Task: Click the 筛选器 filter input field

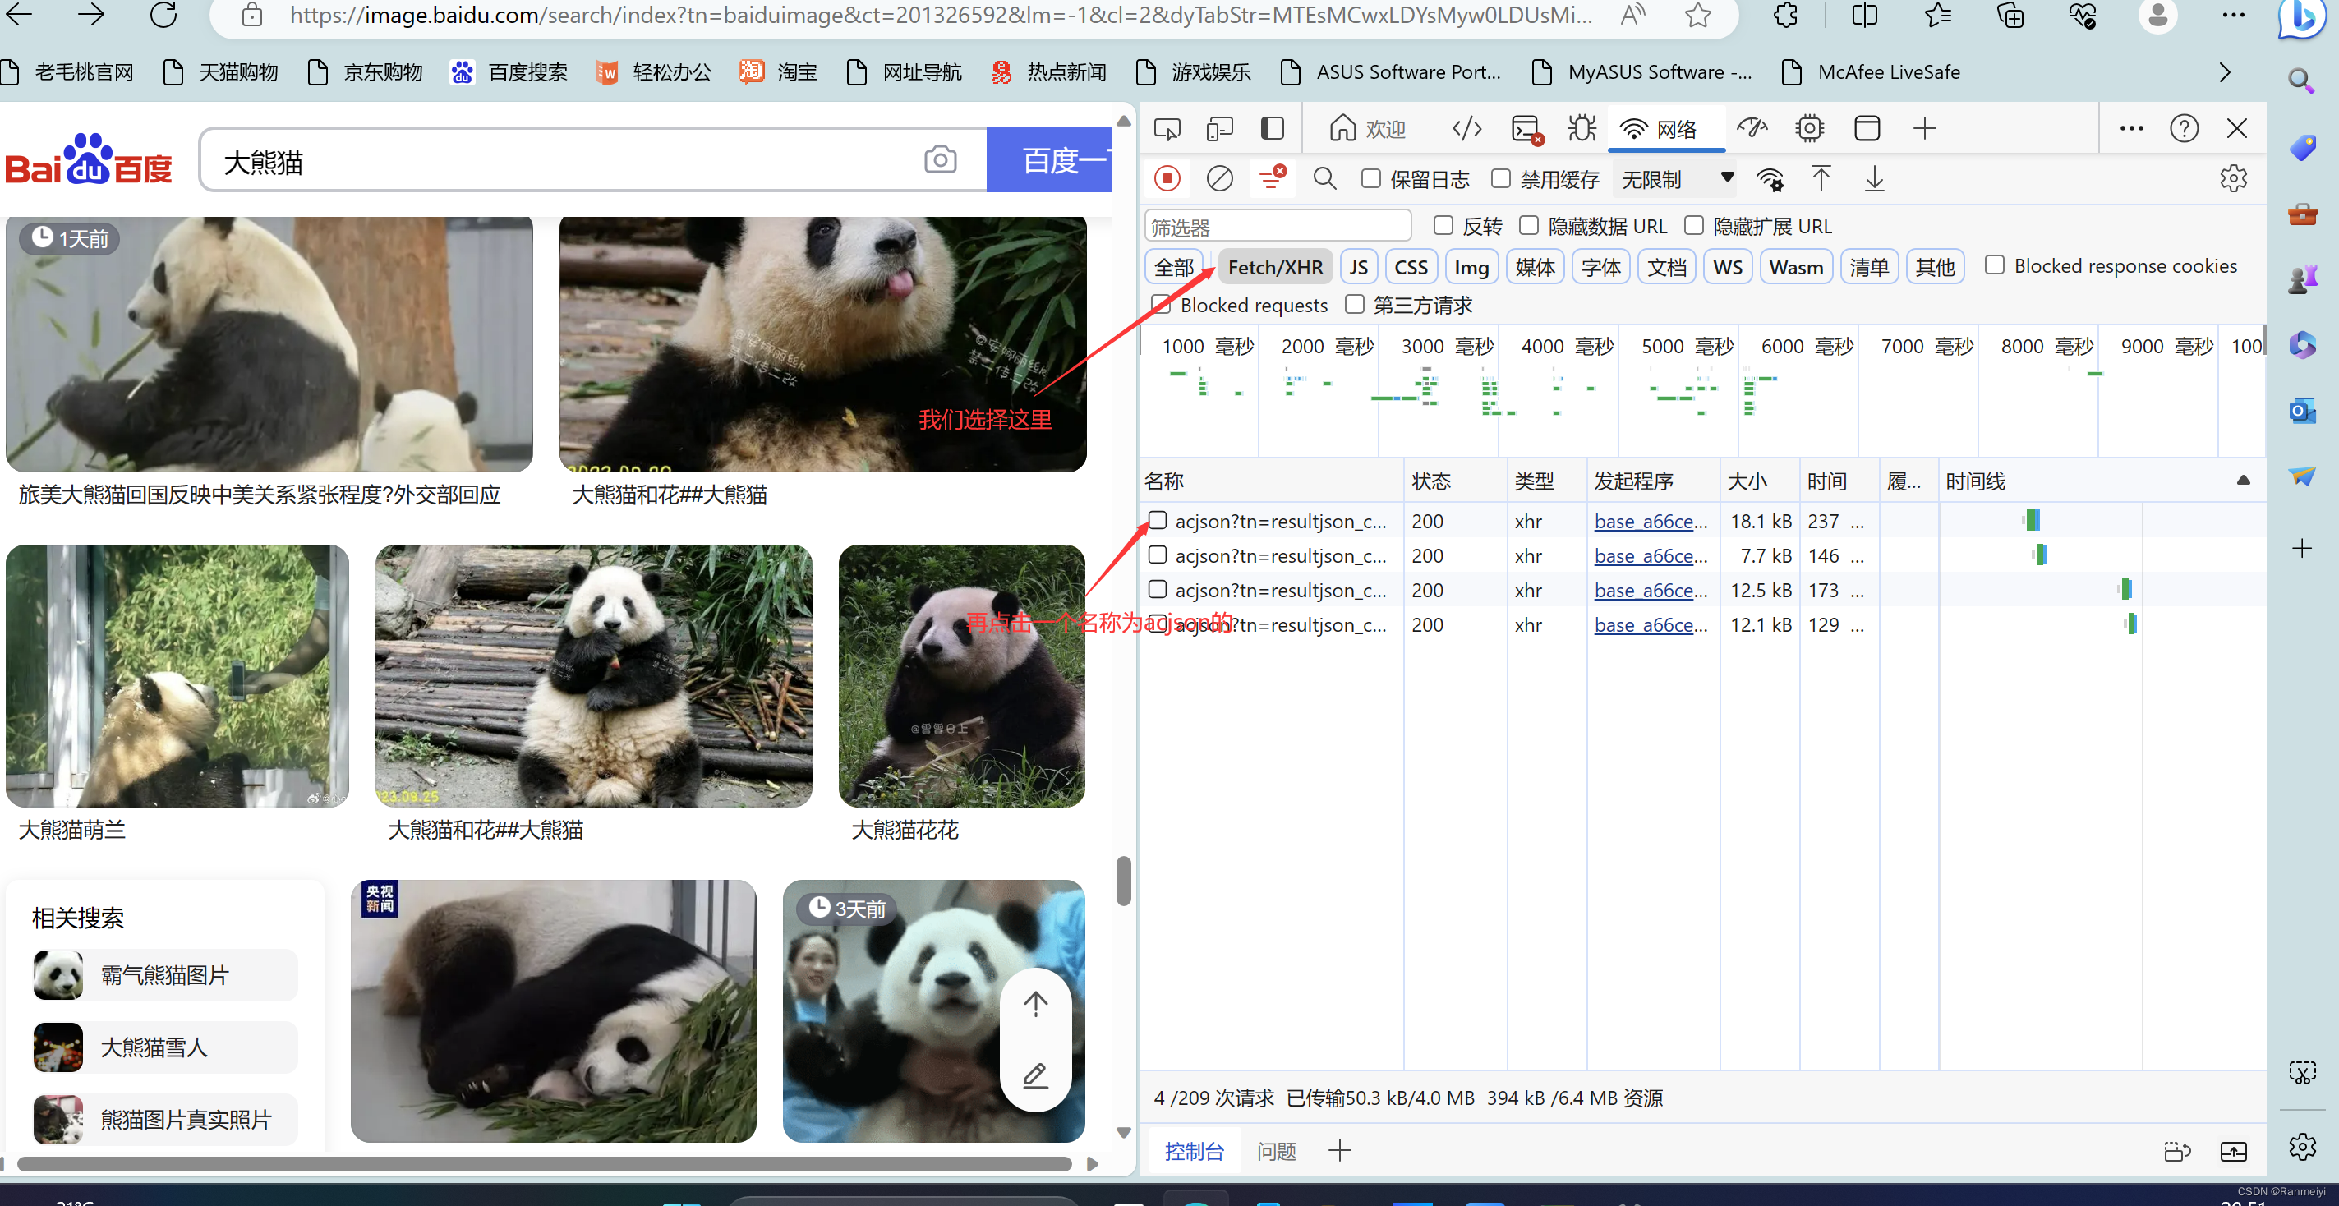Action: click(x=1277, y=226)
